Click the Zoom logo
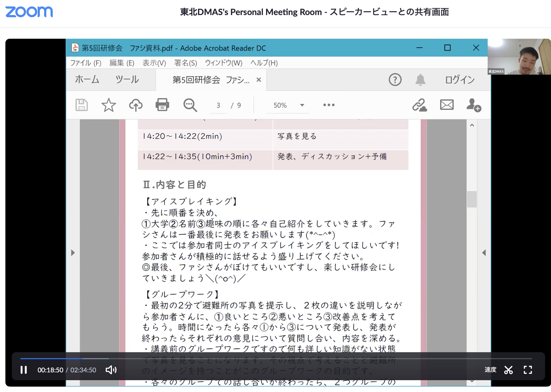 coord(29,12)
